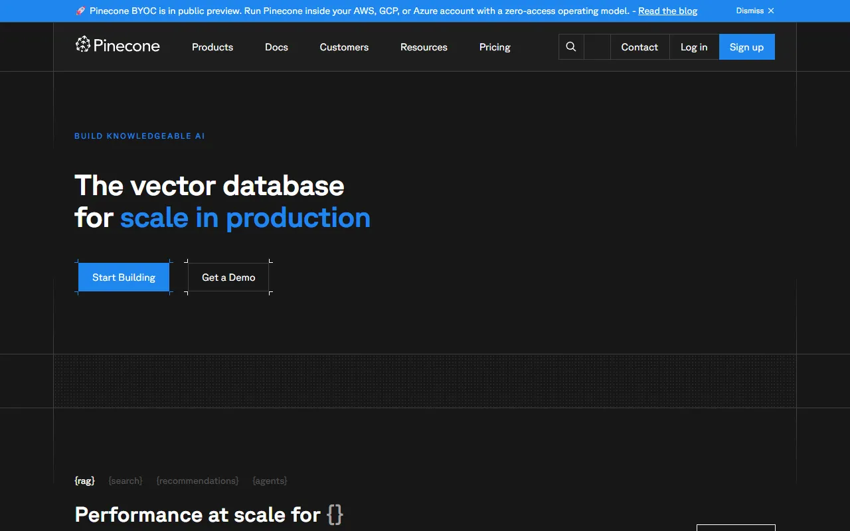Select the {rag} tab
Image resolution: width=850 pixels, height=531 pixels.
(84, 481)
